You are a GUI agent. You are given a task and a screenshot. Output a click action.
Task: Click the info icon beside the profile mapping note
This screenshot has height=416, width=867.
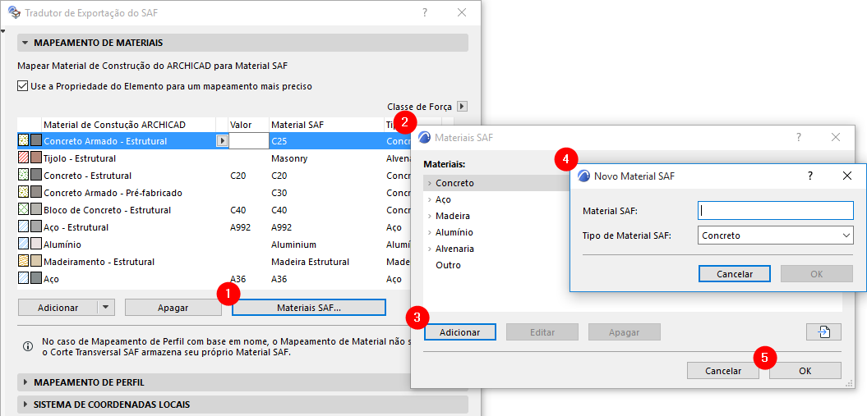(27, 346)
